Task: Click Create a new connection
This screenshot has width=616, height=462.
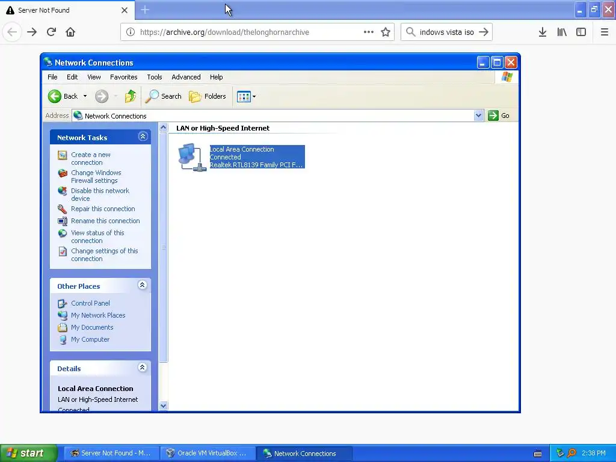Action: click(91, 158)
